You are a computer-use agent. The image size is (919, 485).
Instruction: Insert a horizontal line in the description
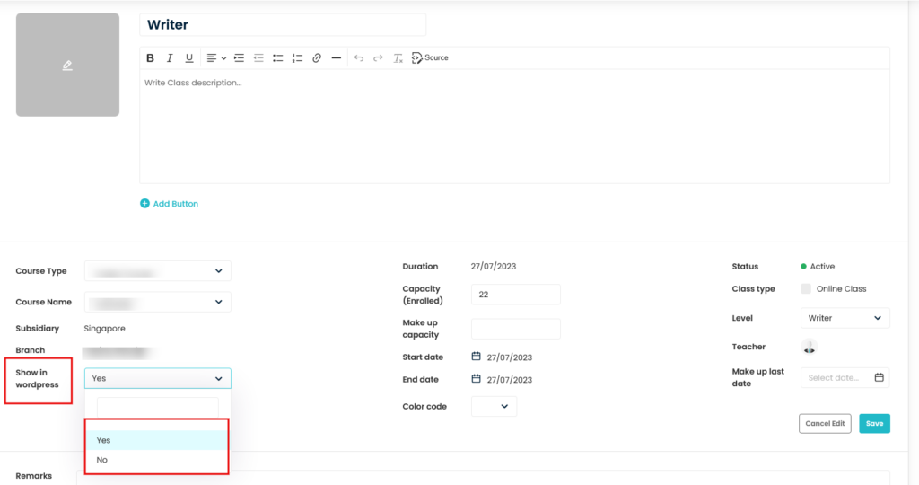pyautogui.click(x=337, y=58)
